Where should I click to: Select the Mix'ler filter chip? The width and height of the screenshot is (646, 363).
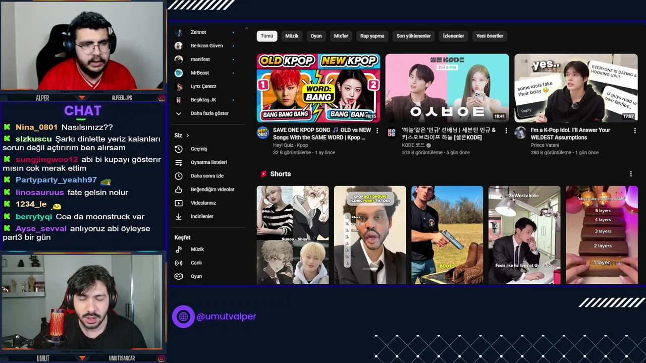pos(341,36)
